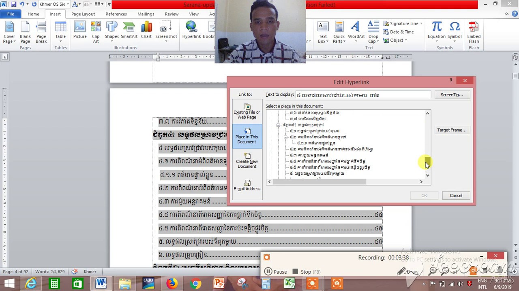Open Firefox from the taskbar

172,284
